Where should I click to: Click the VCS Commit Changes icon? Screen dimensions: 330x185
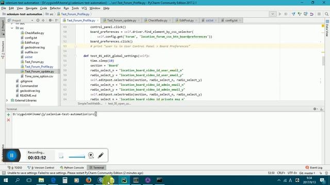(x=300, y=14)
